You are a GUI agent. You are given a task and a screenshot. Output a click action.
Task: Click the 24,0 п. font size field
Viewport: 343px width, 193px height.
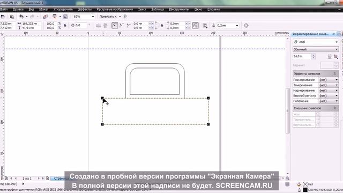coord(302,56)
